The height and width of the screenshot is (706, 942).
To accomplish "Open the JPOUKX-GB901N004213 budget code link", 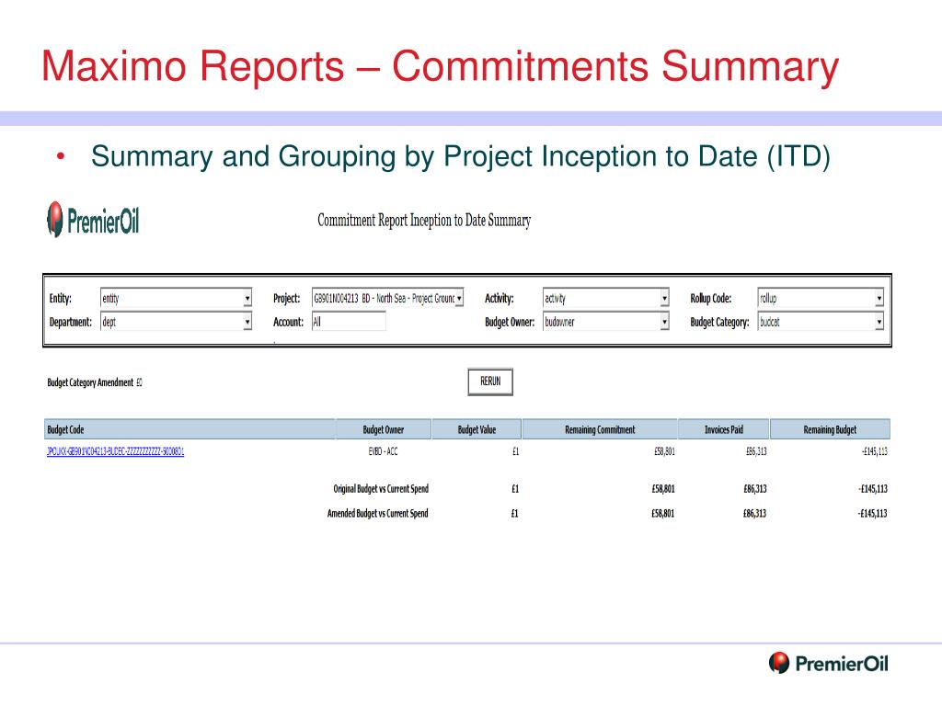I will pos(115,451).
